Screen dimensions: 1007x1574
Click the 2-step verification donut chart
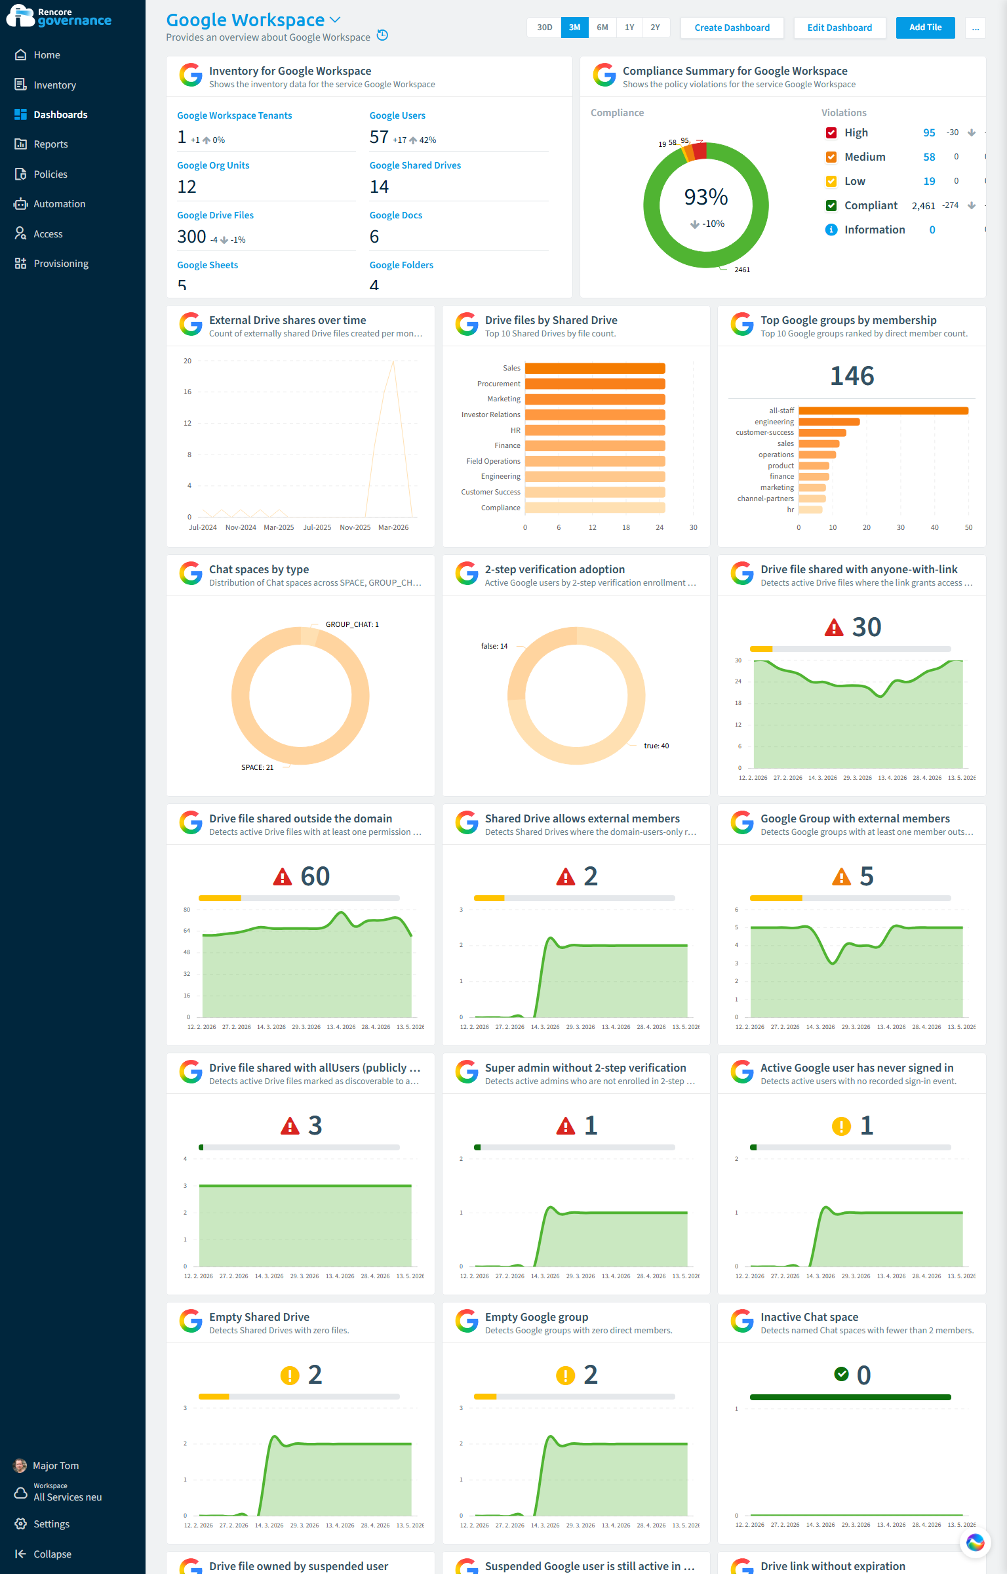576,696
